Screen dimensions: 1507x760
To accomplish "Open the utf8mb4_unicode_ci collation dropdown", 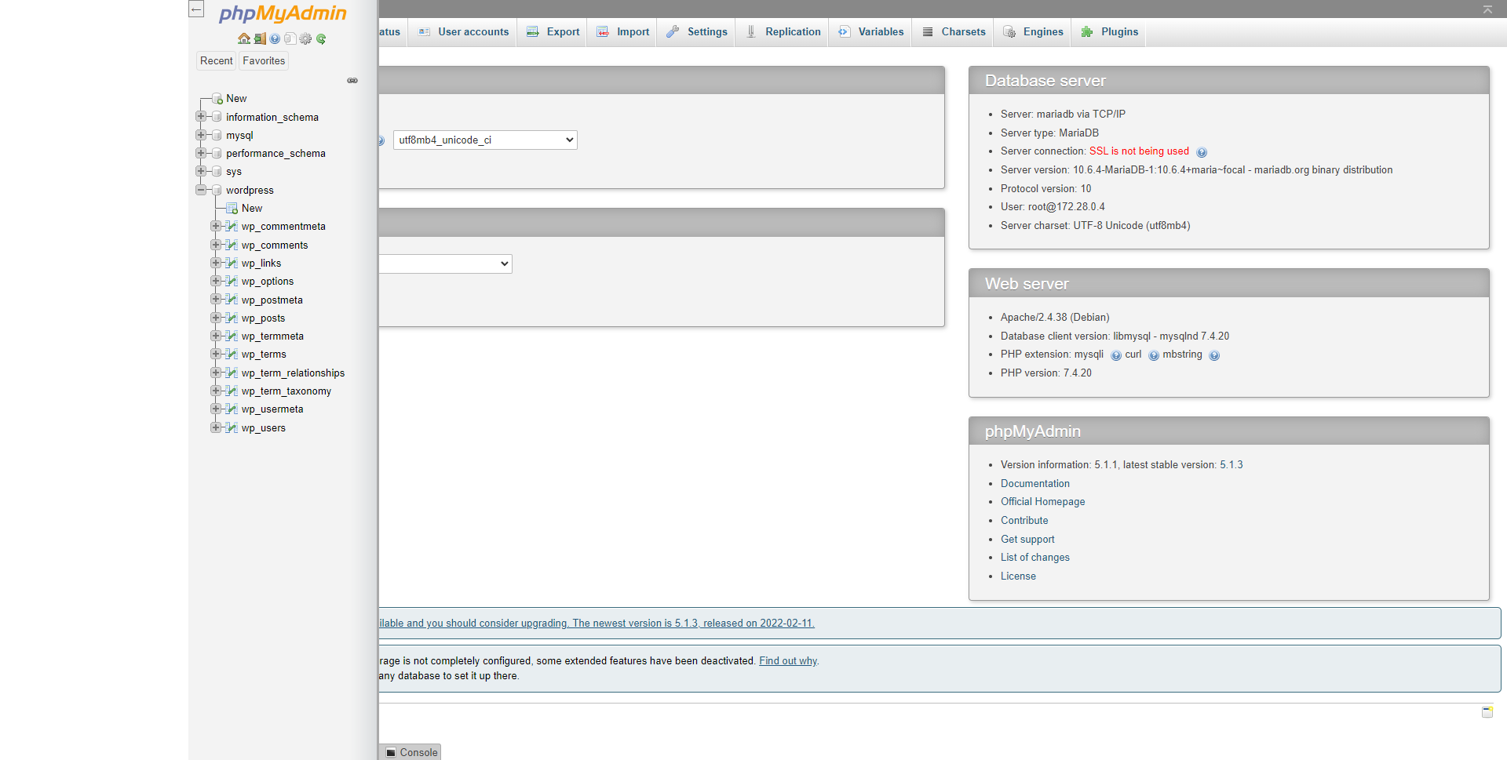I will click(485, 140).
